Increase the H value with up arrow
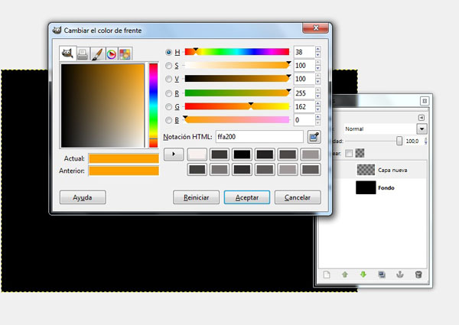459x325 pixels. pos(318,49)
